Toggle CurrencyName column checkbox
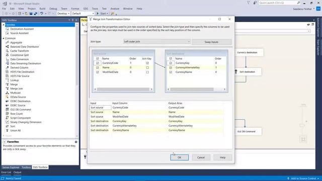The width and height of the screenshot is (322, 181). (x=171, y=72)
